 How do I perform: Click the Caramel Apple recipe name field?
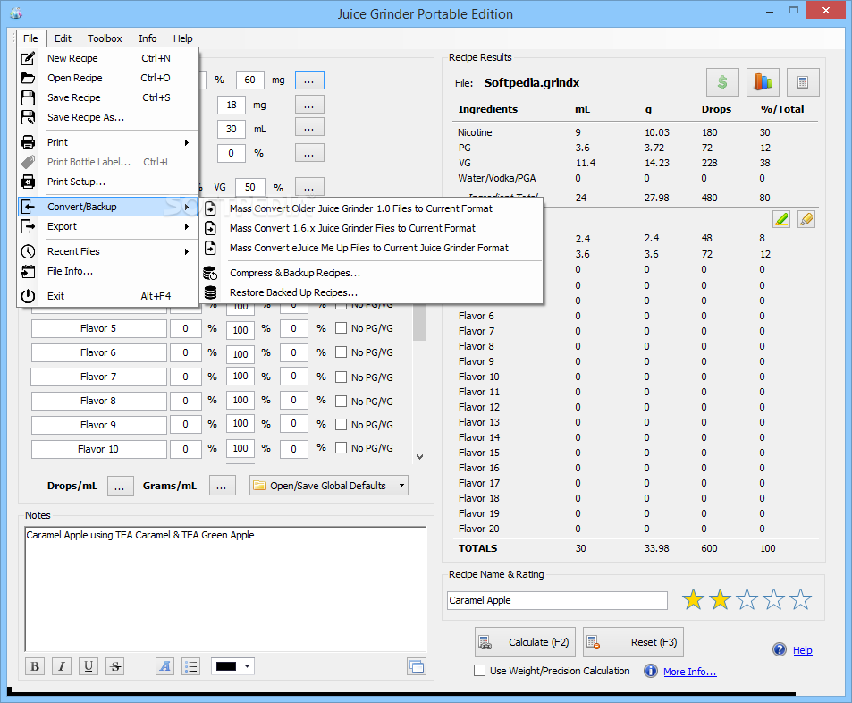558,600
